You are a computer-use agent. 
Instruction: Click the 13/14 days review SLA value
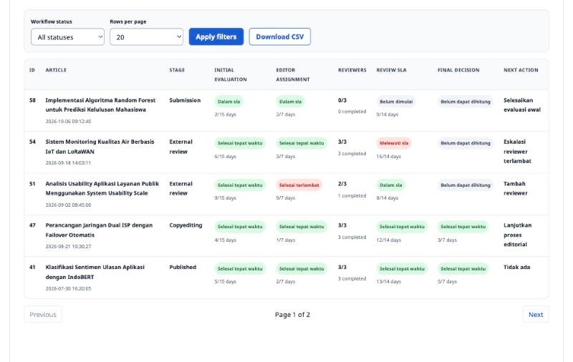coord(388,282)
